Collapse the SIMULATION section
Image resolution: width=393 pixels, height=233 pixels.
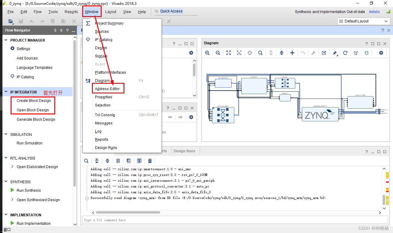(6, 134)
